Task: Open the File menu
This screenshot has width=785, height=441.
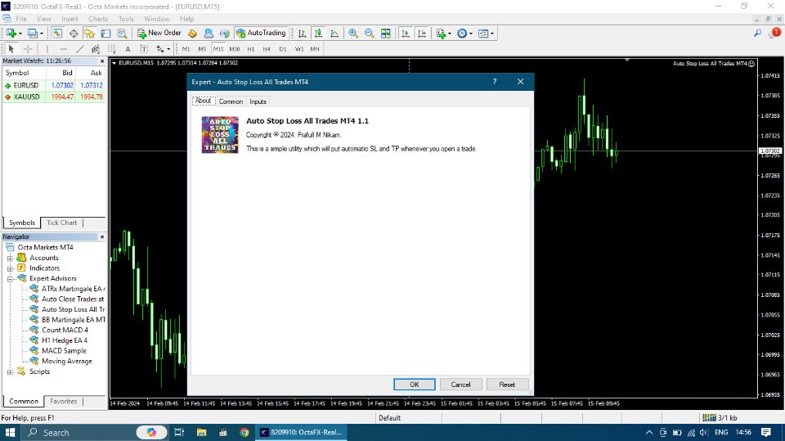Action: point(21,19)
